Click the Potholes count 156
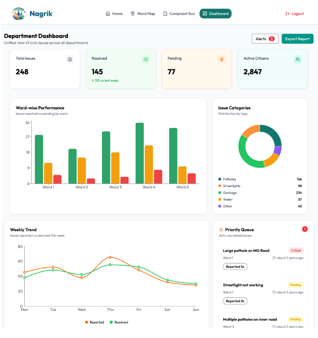Image resolution: width=318 pixels, height=338 pixels. 299,179
